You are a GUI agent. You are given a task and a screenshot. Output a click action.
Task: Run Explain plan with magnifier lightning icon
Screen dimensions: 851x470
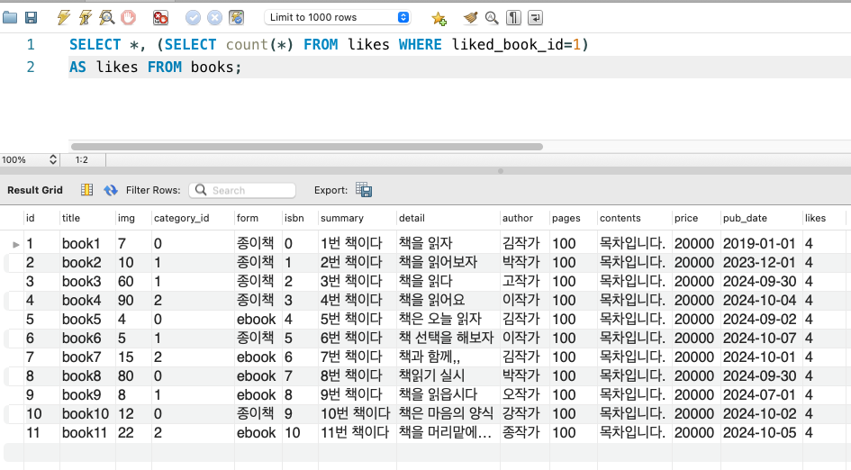click(107, 17)
